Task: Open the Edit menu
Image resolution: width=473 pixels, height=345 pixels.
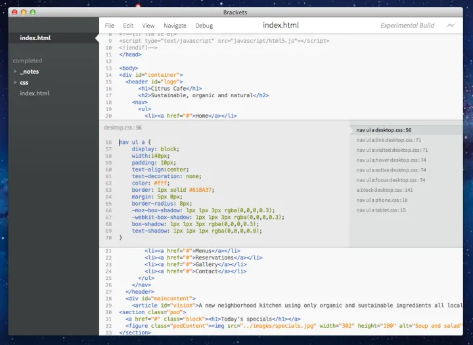Action: pos(128,26)
